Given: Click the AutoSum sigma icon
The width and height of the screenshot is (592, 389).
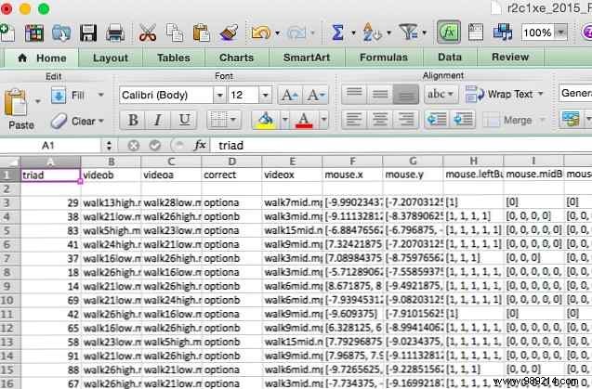Looking at the screenshot, I should [337, 32].
